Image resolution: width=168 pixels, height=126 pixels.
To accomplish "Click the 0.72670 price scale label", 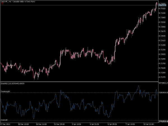I will pyautogui.click(x=162, y=31).
